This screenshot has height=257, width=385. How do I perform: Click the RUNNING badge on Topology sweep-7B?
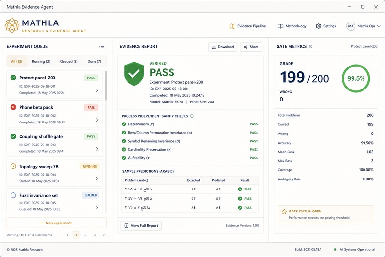[x=90, y=166]
